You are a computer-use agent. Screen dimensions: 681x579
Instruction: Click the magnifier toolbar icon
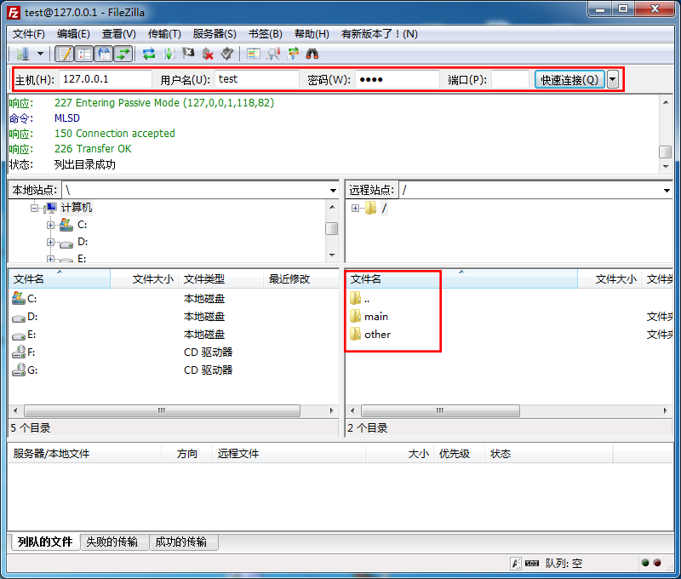[x=273, y=54]
